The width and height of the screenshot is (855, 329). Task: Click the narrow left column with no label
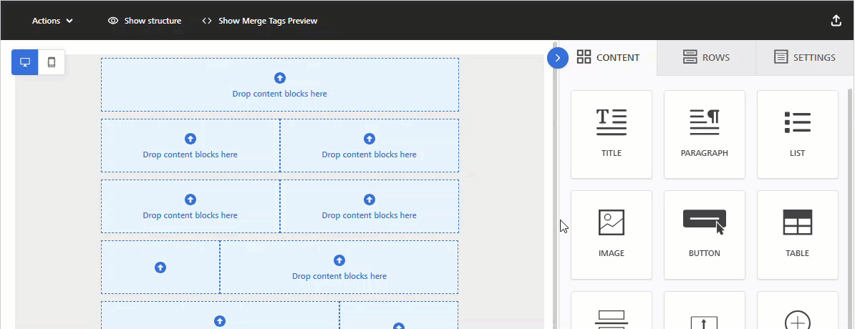pyautogui.click(x=160, y=267)
